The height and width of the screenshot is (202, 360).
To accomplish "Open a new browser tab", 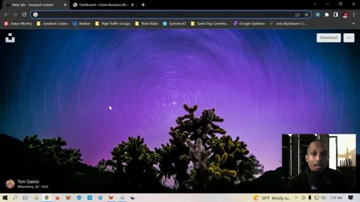I will click(x=143, y=5).
